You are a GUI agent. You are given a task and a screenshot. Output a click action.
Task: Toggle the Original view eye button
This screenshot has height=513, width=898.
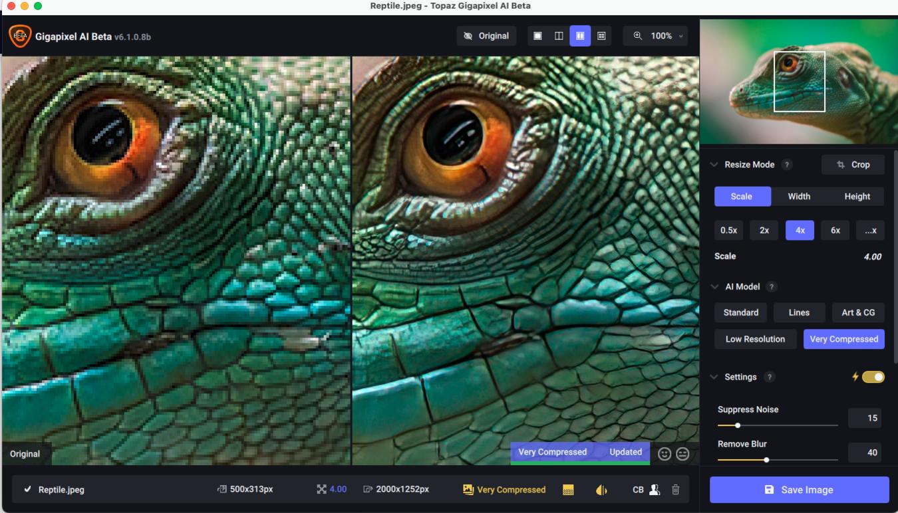pyautogui.click(x=486, y=36)
